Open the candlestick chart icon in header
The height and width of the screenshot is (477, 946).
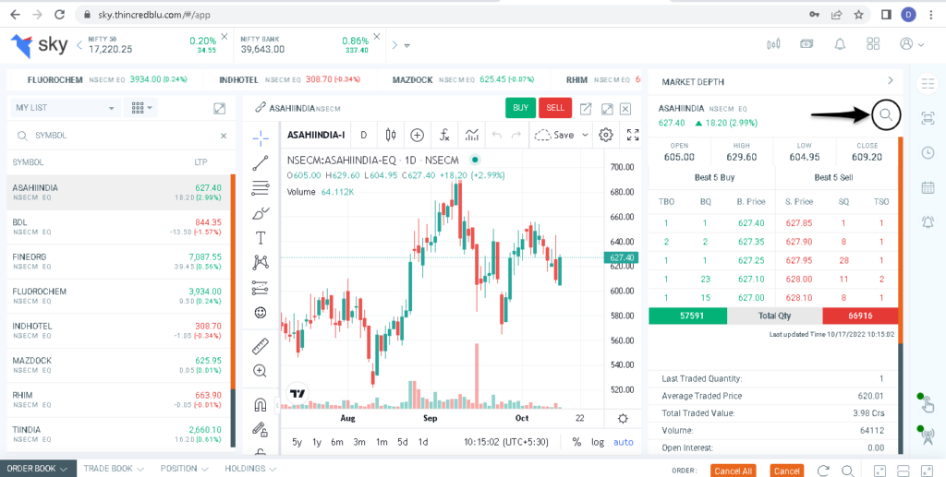click(x=773, y=44)
